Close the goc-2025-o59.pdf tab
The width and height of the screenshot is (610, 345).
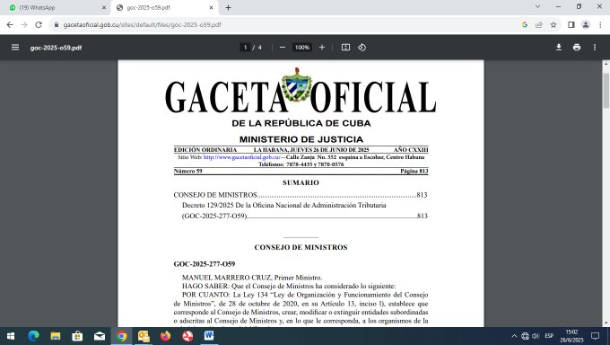point(211,7)
